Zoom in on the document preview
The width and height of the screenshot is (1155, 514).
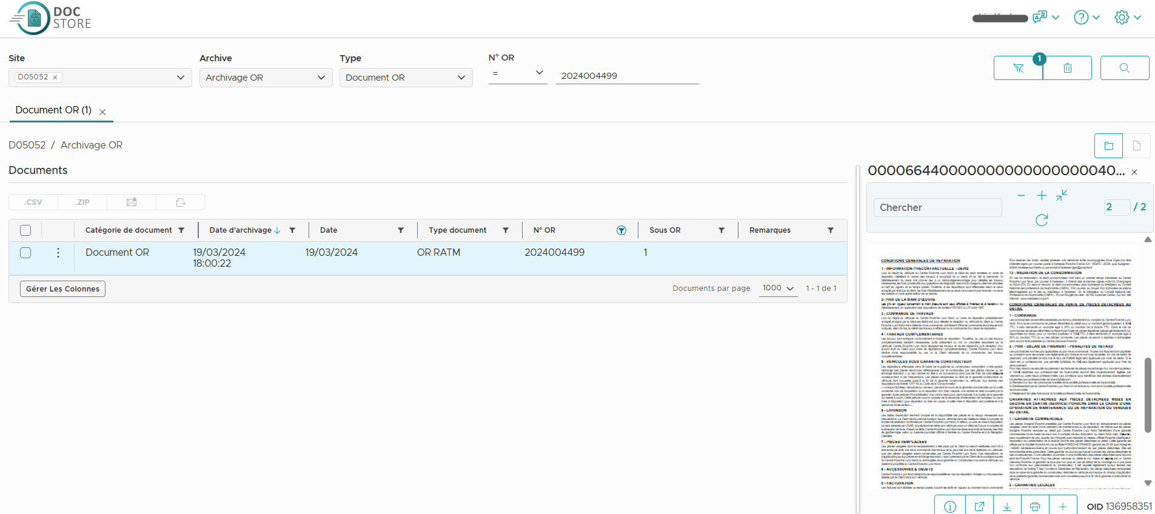tap(1042, 195)
